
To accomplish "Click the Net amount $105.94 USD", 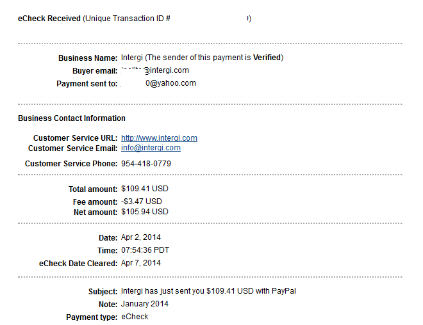I will point(145,212).
